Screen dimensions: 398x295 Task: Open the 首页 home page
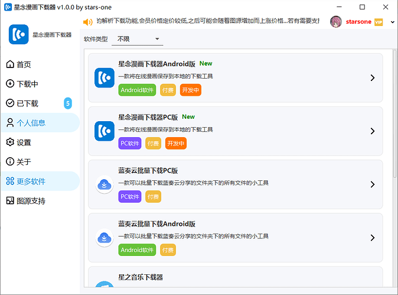[x=40, y=64]
